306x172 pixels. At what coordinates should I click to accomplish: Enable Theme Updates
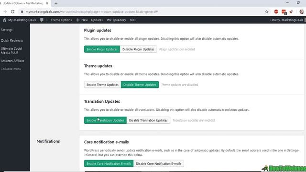click(102, 85)
